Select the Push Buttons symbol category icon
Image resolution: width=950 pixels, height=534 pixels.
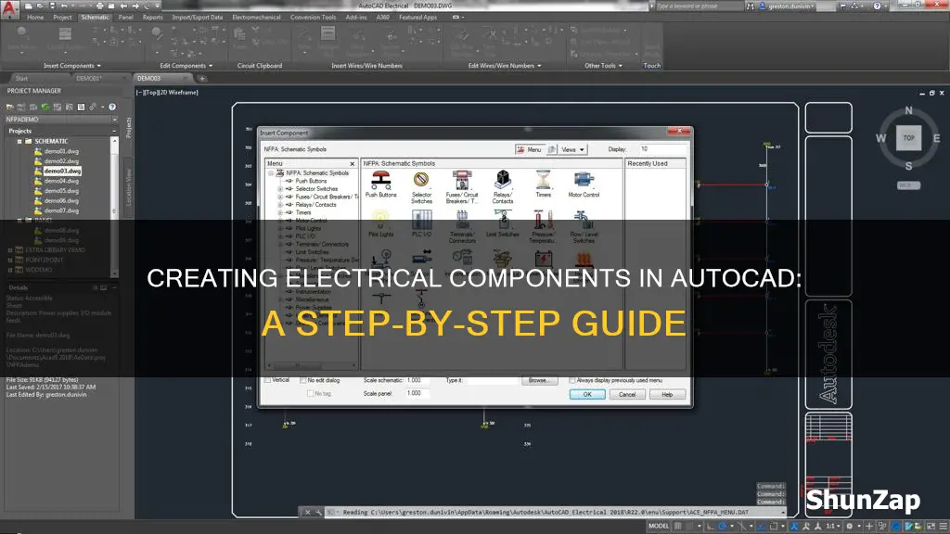click(x=381, y=180)
